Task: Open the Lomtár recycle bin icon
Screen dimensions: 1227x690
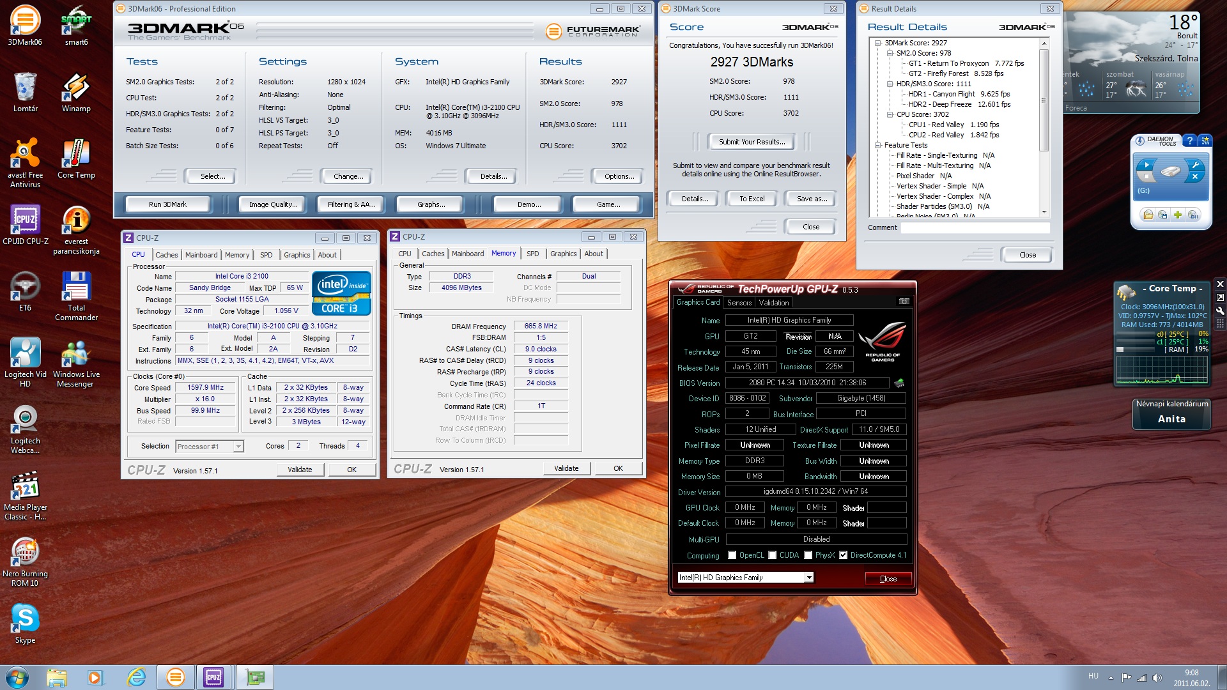Action: click(x=25, y=92)
